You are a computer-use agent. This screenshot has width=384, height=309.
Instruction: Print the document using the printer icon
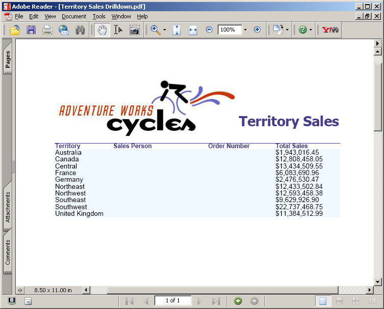pos(47,30)
